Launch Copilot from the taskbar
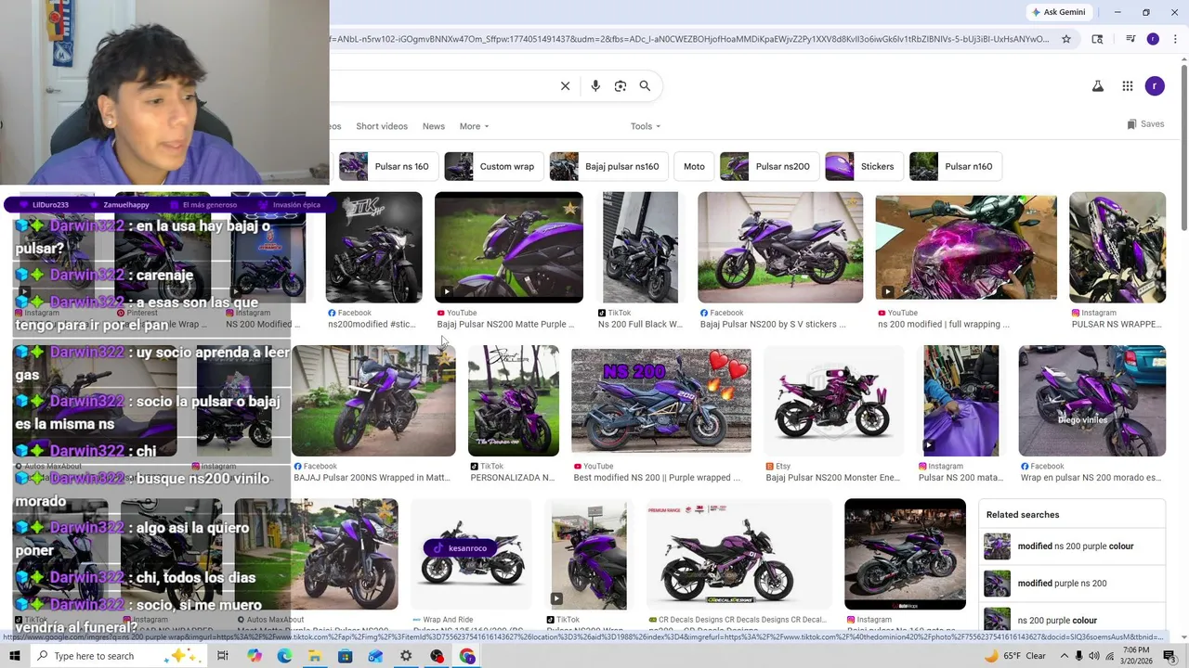 [x=255, y=656]
